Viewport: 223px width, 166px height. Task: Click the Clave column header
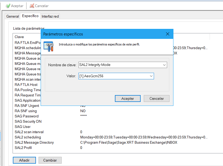[19, 37]
